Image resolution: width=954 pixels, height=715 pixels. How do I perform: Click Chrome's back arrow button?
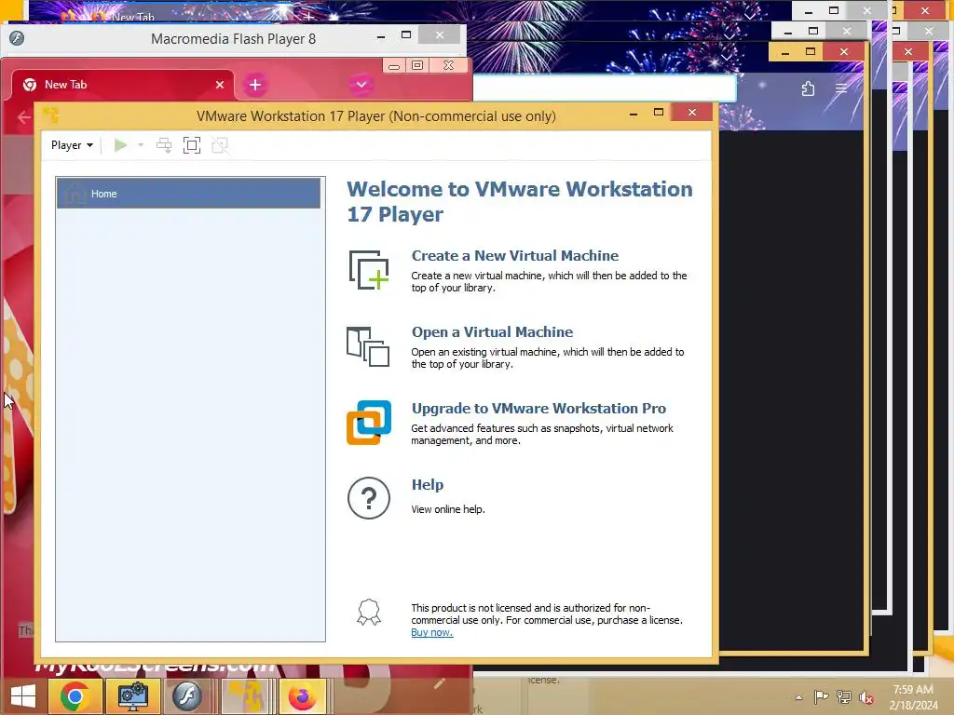23,117
